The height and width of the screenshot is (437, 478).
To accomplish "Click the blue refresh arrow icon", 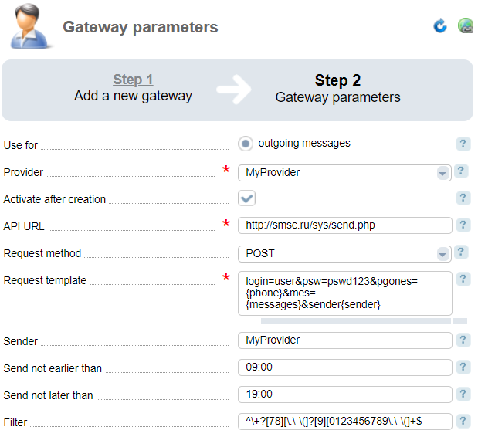I will (440, 25).
